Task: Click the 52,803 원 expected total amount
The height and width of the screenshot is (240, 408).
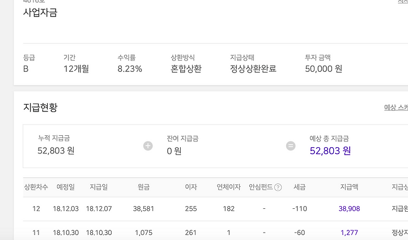Action: (x=330, y=151)
